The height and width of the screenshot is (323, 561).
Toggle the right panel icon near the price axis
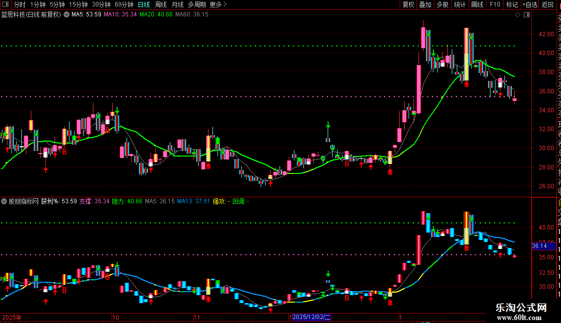point(527,15)
